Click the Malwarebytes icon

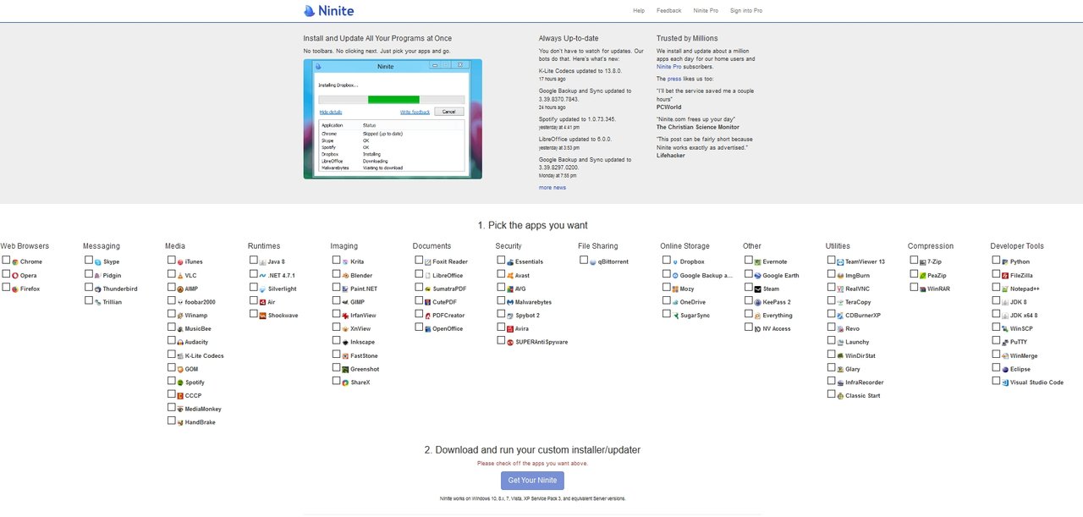[510, 302]
